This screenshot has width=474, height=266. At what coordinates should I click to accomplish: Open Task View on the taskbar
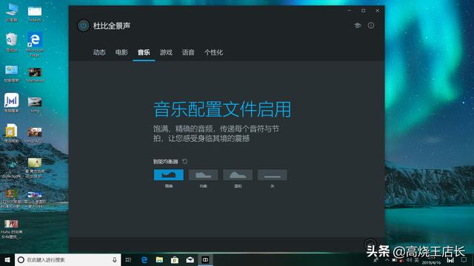click(x=128, y=259)
